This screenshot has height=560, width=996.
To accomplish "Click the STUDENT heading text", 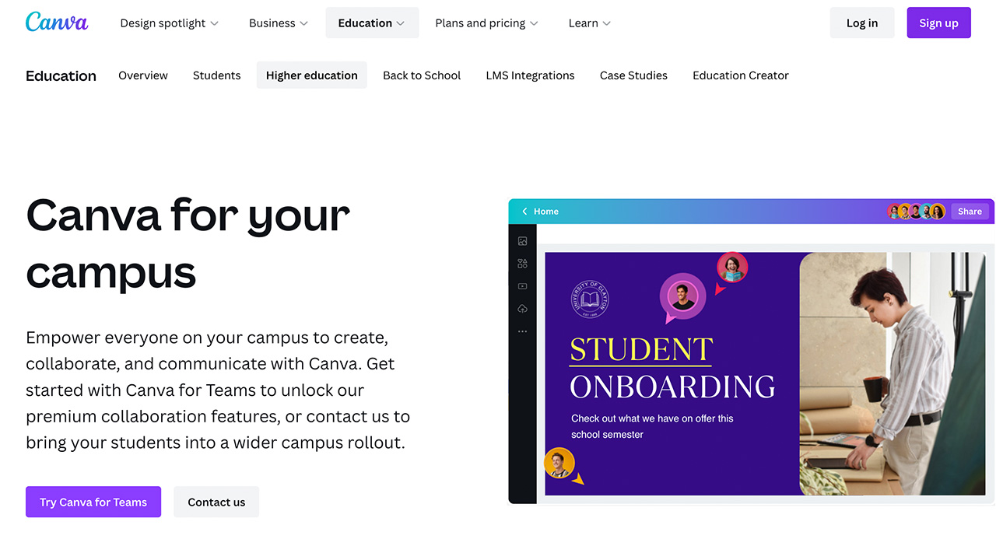I will click(x=641, y=350).
